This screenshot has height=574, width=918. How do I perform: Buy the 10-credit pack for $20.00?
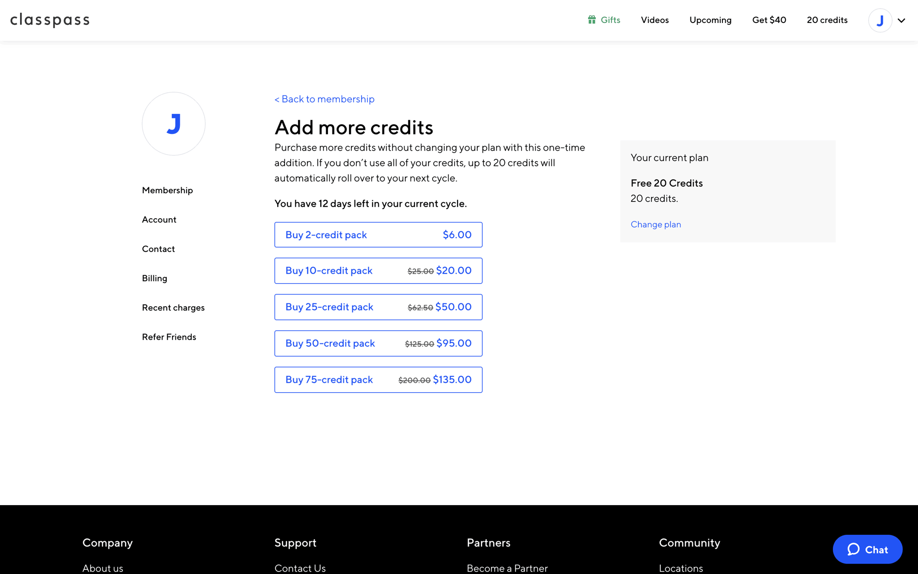378,271
